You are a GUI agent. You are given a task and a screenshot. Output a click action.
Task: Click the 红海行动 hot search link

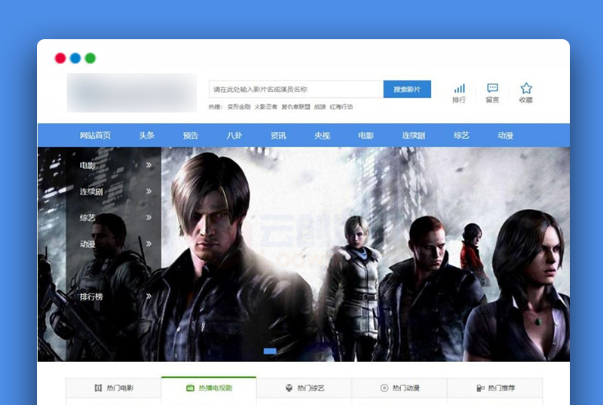[341, 107]
